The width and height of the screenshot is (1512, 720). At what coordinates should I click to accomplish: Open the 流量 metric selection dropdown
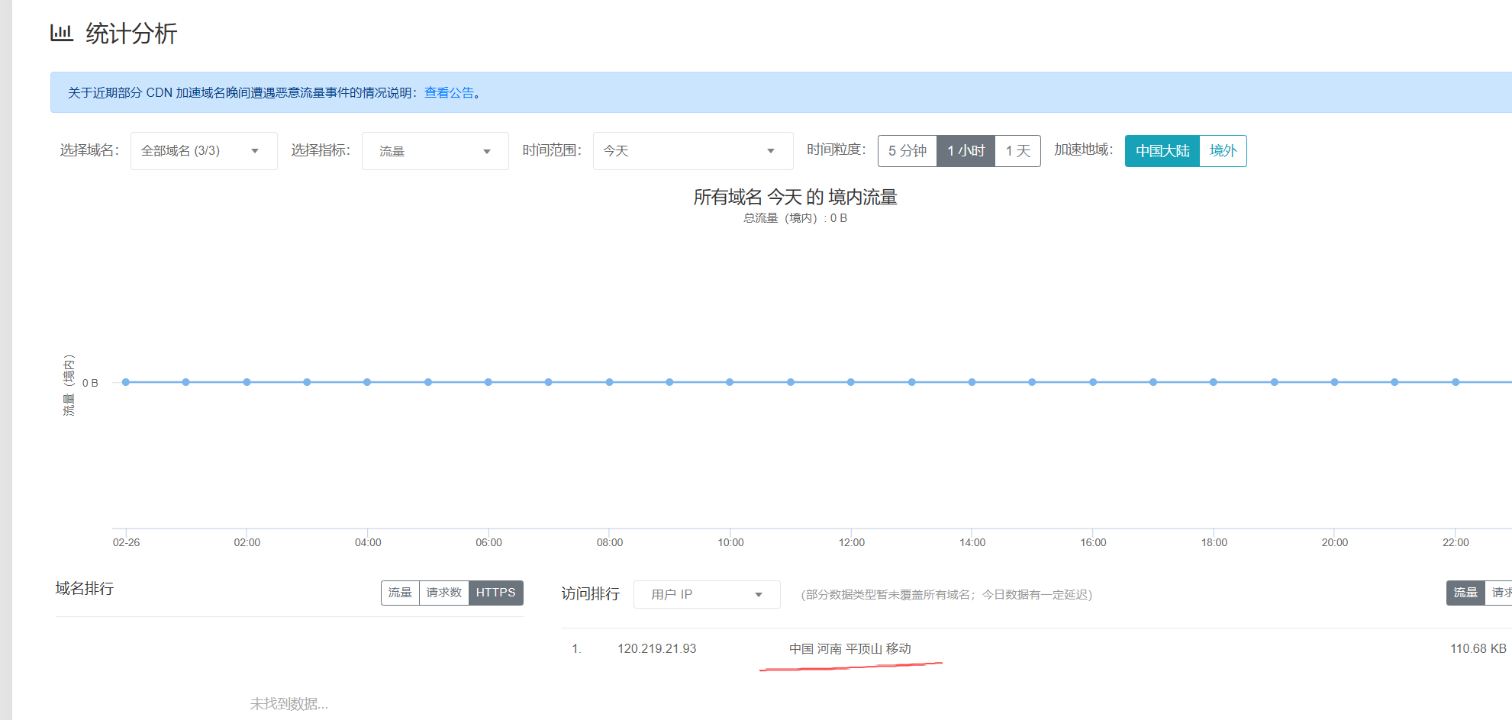click(434, 151)
